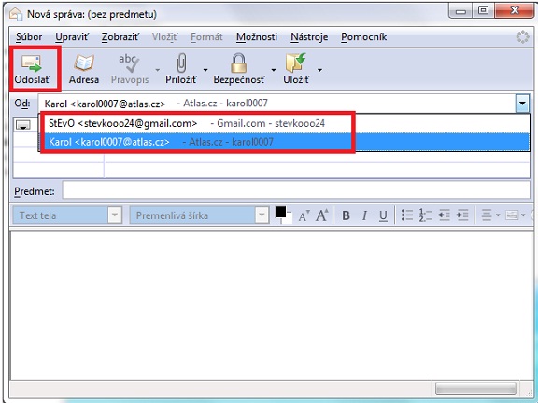The height and width of the screenshot is (403, 538).
Task: Toggle bold text formatting
Action: 346,215
